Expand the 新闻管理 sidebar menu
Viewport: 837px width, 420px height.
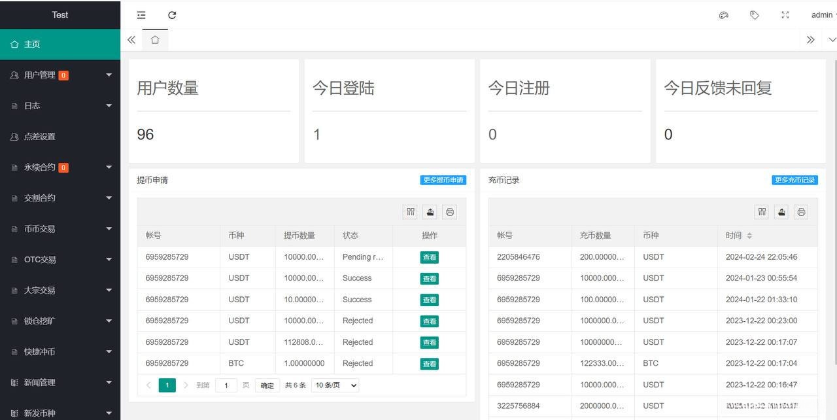coord(60,383)
